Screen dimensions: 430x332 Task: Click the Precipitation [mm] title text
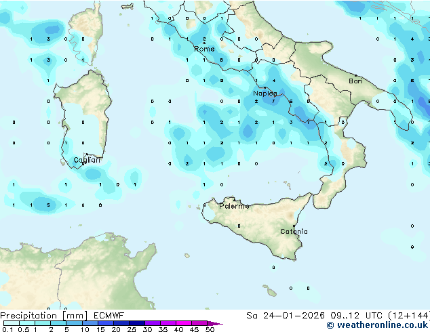(44, 316)
